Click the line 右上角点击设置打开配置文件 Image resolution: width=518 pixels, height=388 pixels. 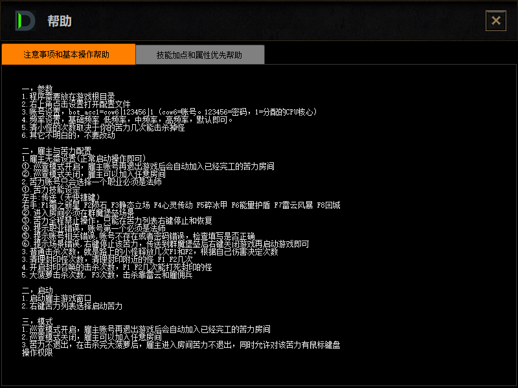coord(76,104)
